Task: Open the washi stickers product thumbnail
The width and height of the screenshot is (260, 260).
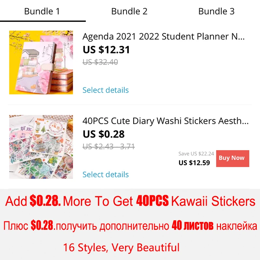Action: pos(41,147)
